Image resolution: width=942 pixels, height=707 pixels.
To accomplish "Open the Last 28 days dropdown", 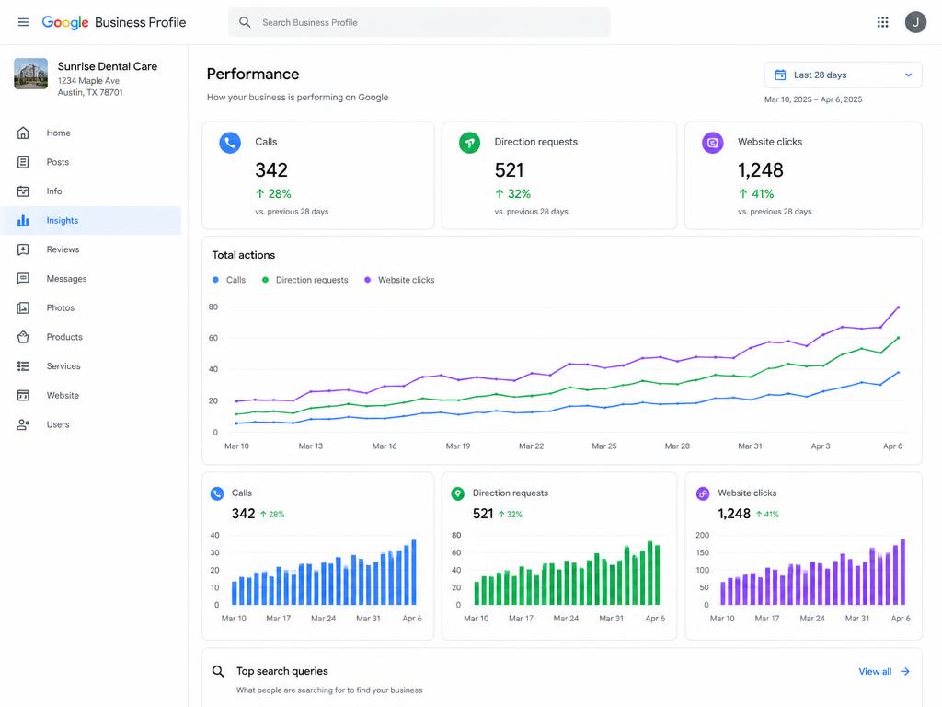I will (x=843, y=75).
